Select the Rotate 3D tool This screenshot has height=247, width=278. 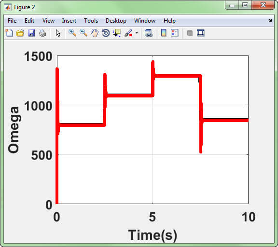106,33
